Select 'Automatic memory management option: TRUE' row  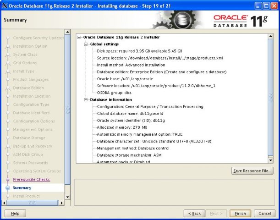point(140,134)
